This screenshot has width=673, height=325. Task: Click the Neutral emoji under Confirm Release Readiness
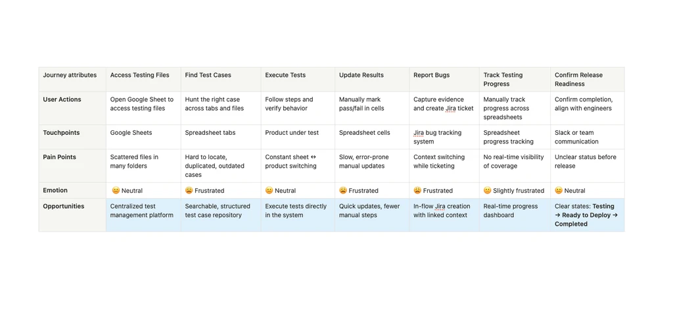559,190
